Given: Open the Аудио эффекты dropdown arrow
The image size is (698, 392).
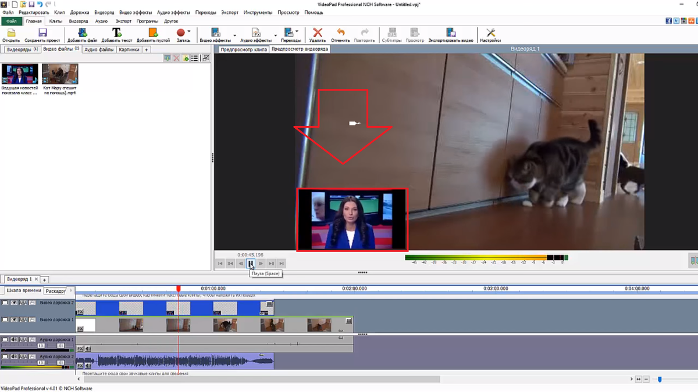Looking at the screenshot, I should tap(276, 35).
